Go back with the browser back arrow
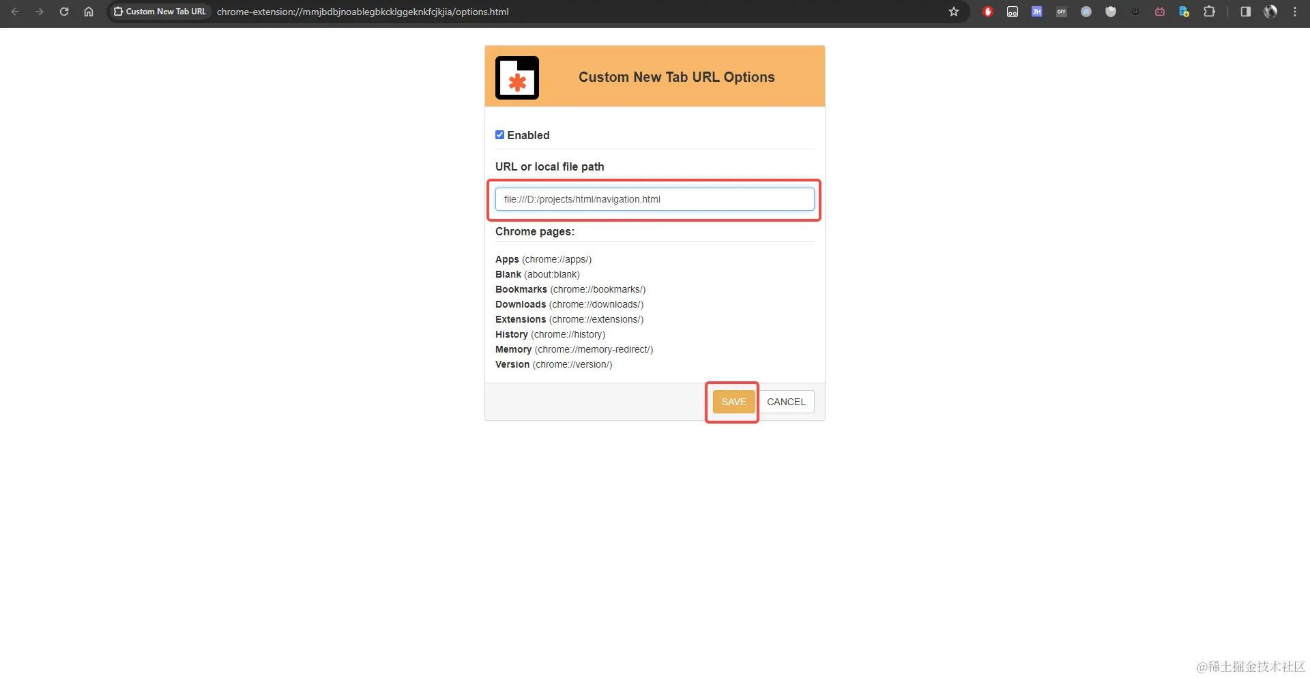This screenshot has height=678, width=1310. (15, 12)
